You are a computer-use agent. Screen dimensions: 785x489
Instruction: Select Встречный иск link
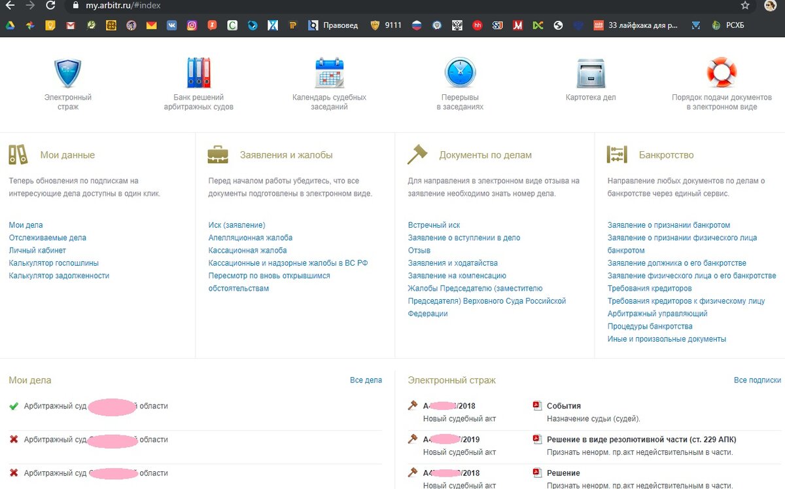point(434,225)
